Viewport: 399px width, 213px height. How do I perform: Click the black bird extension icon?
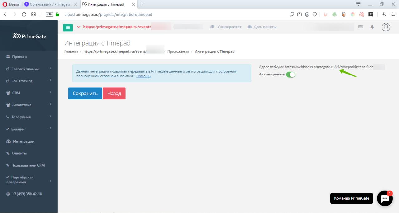click(371, 14)
